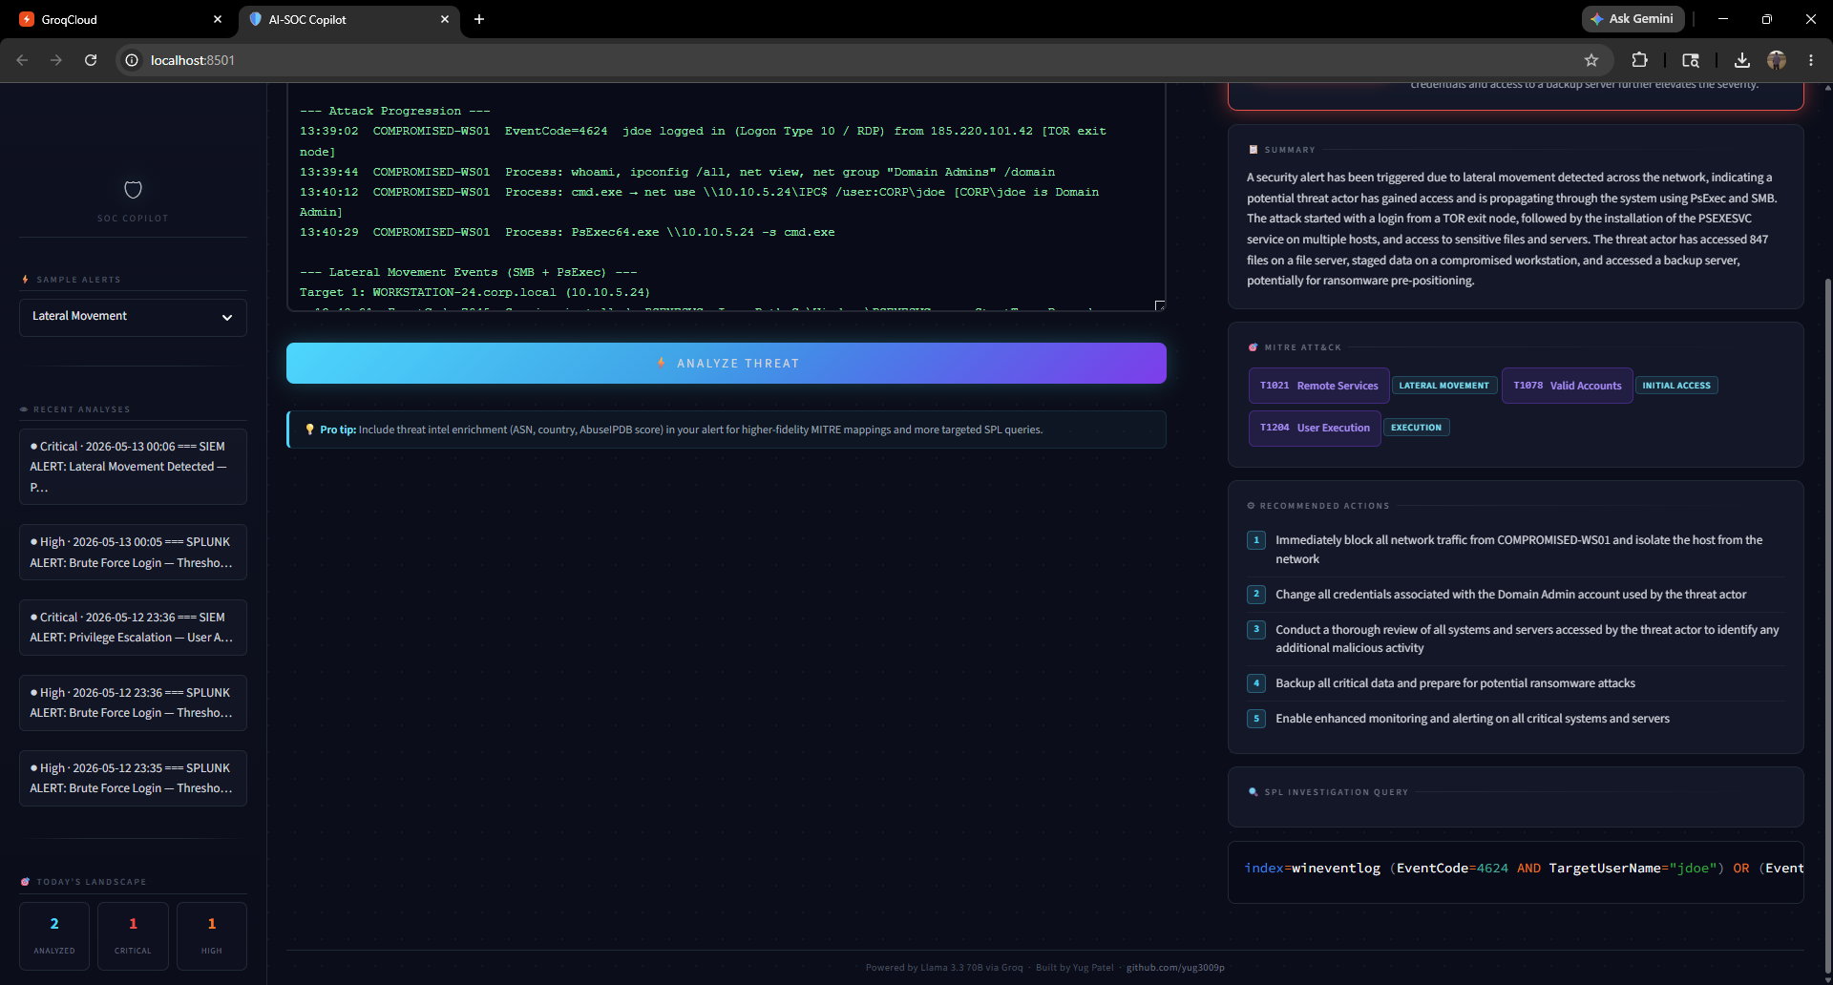The height and width of the screenshot is (985, 1833).
Task: Click the High count card
Action: point(212,936)
